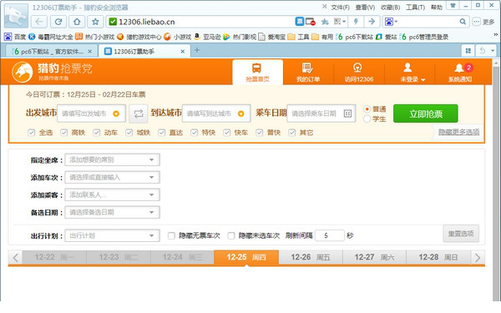This screenshot has width=501, height=313.
Task: Expand the 添加乘客 dropdown
Action: pyautogui.click(x=112, y=194)
